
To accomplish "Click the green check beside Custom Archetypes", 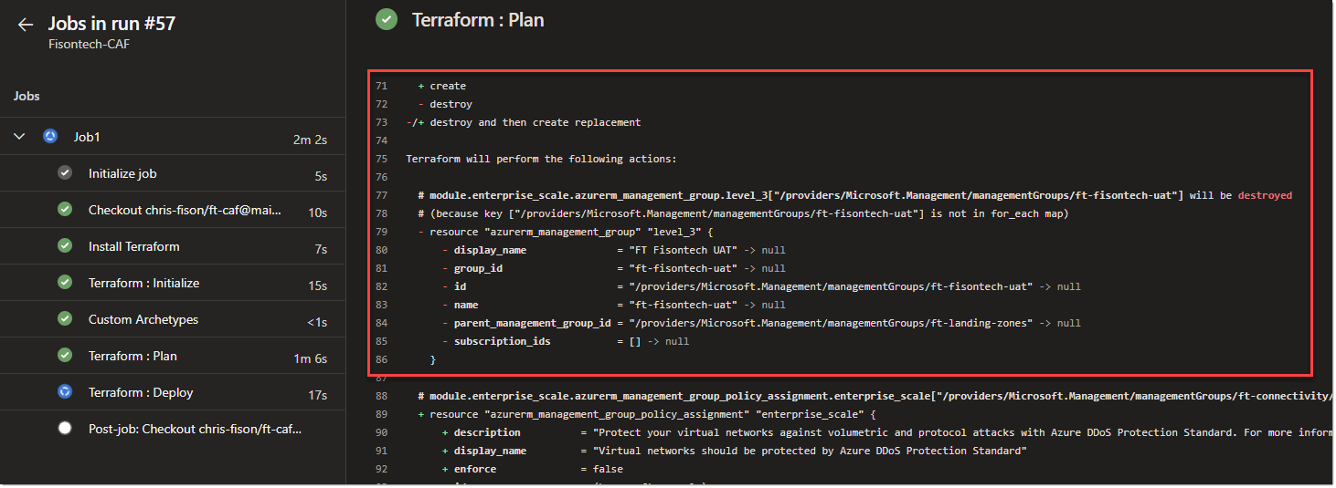I will 65,319.
